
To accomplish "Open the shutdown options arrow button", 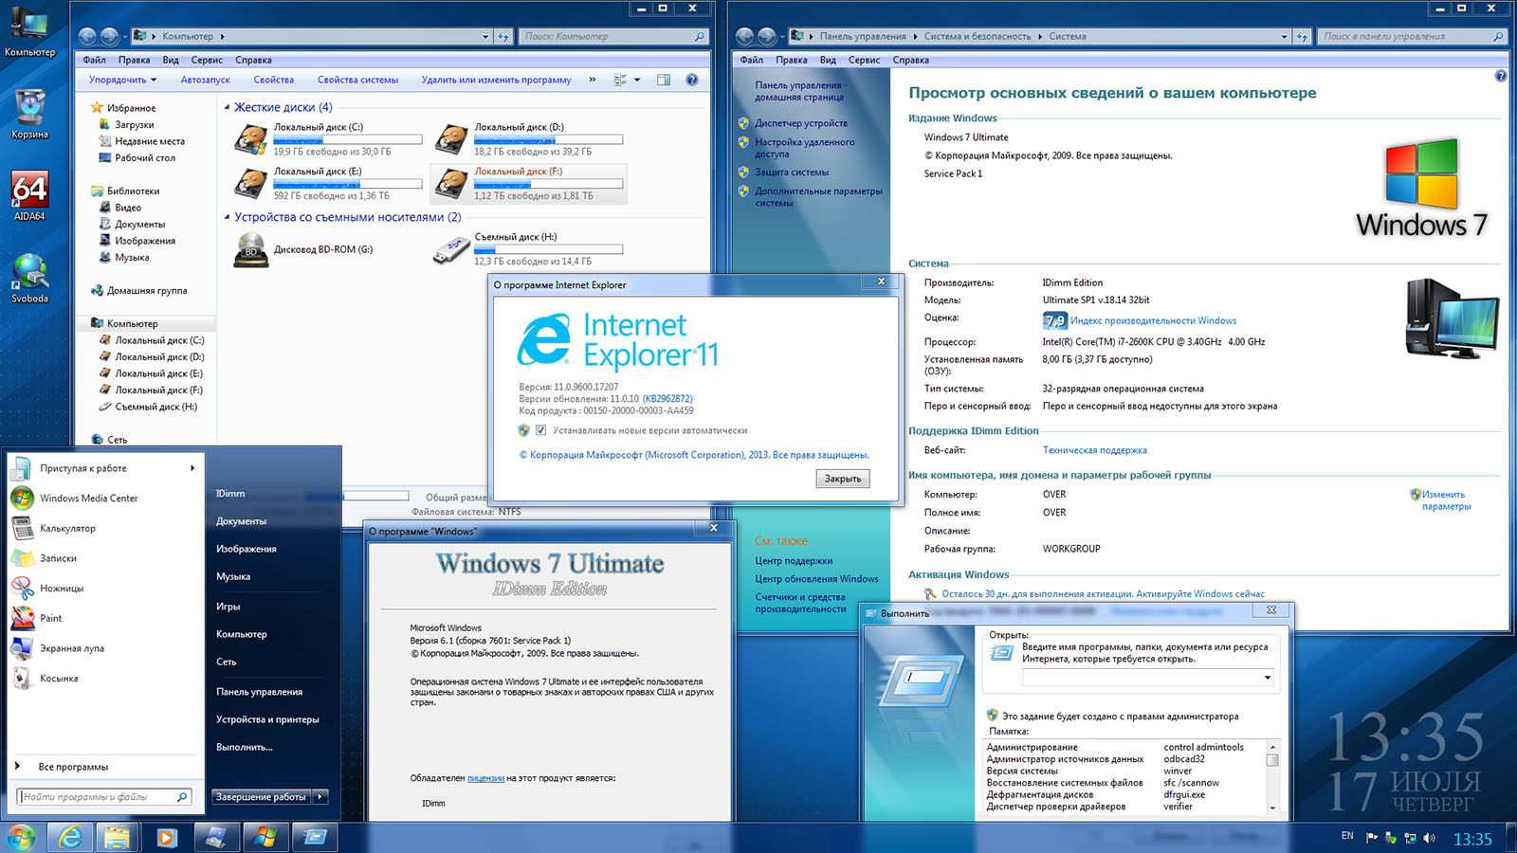I will pyautogui.click(x=320, y=797).
